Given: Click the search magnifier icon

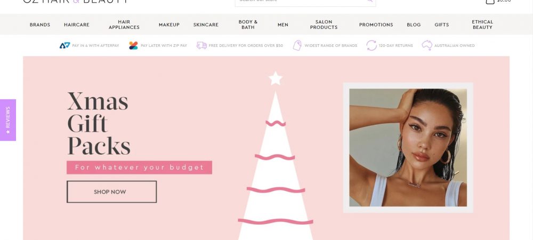Looking at the screenshot, I should point(369,1).
